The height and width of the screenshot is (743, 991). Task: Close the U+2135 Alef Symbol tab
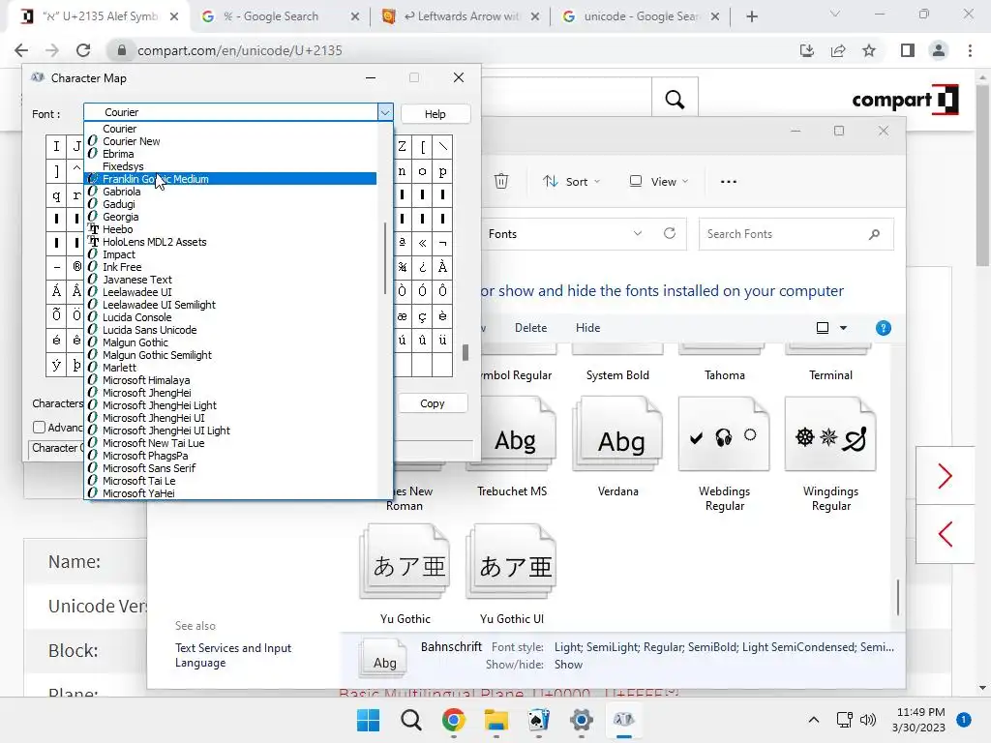pyautogui.click(x=174, y=16)
